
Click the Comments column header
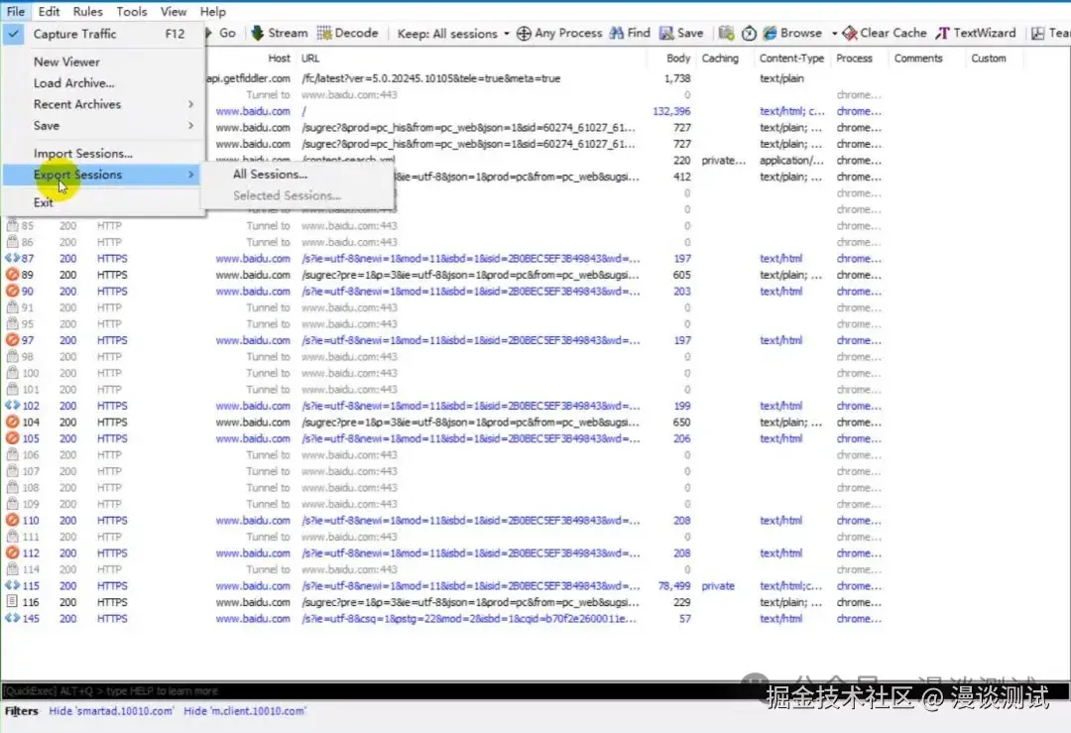pos(918,59)
